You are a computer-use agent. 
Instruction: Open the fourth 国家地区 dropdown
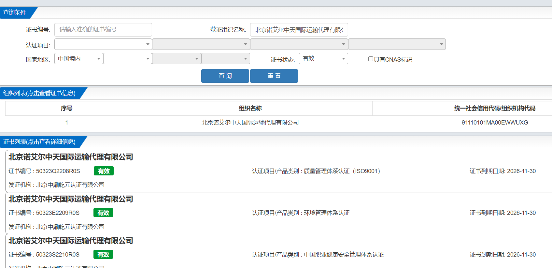click(226, 59)
